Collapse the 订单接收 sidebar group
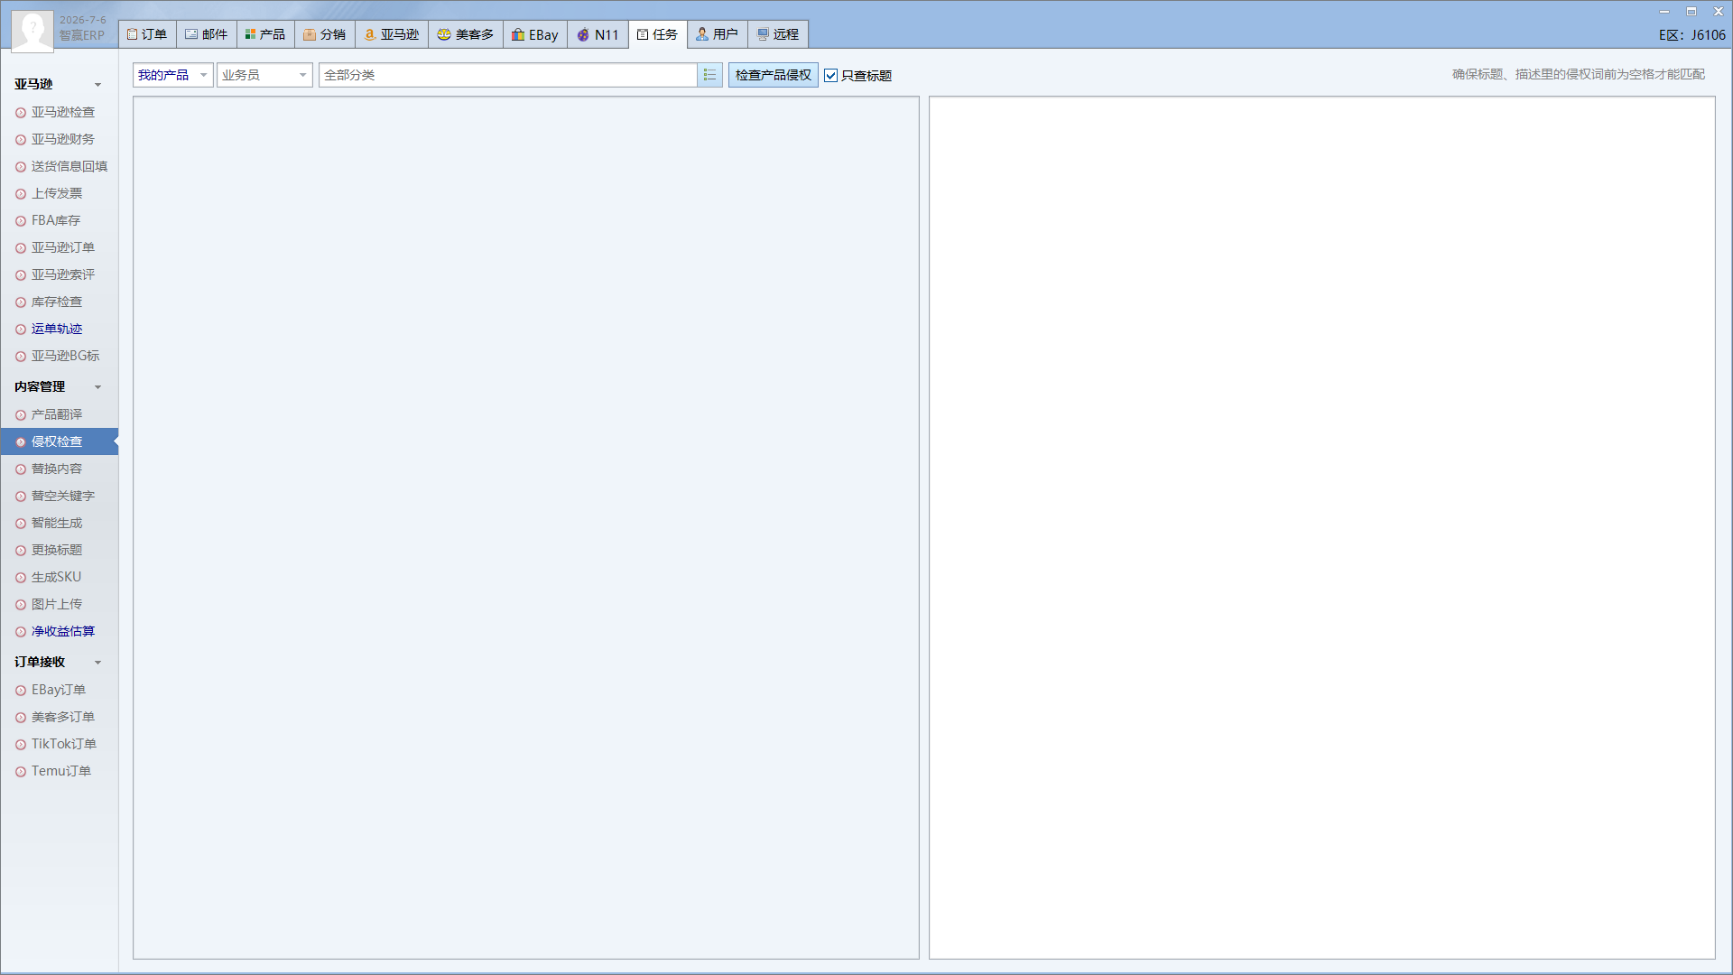 click(97, 663)
